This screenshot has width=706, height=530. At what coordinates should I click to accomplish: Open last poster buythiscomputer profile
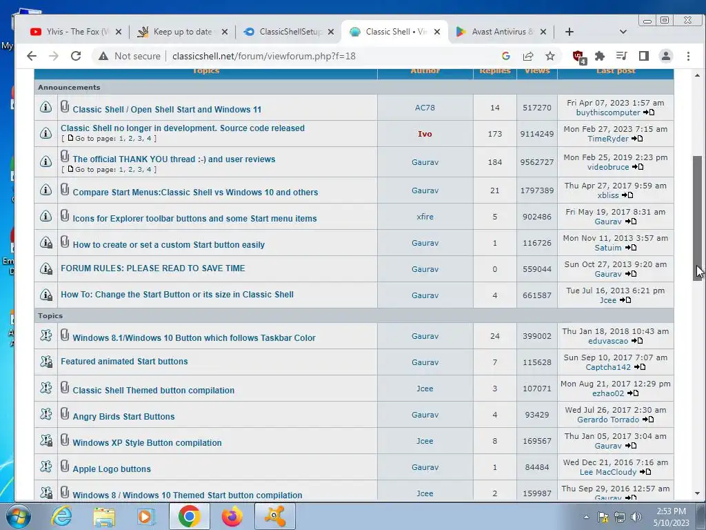608,112
